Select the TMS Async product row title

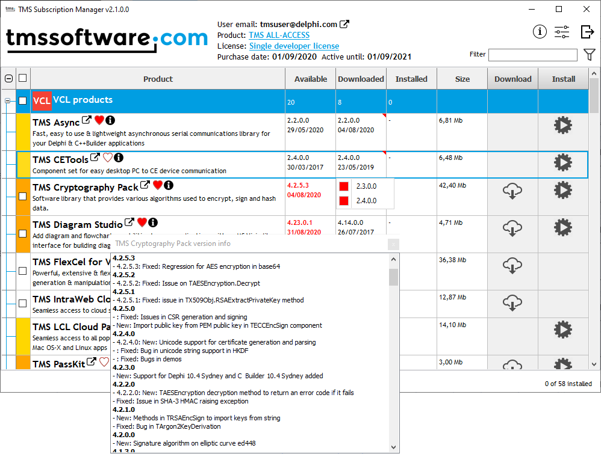56,122
